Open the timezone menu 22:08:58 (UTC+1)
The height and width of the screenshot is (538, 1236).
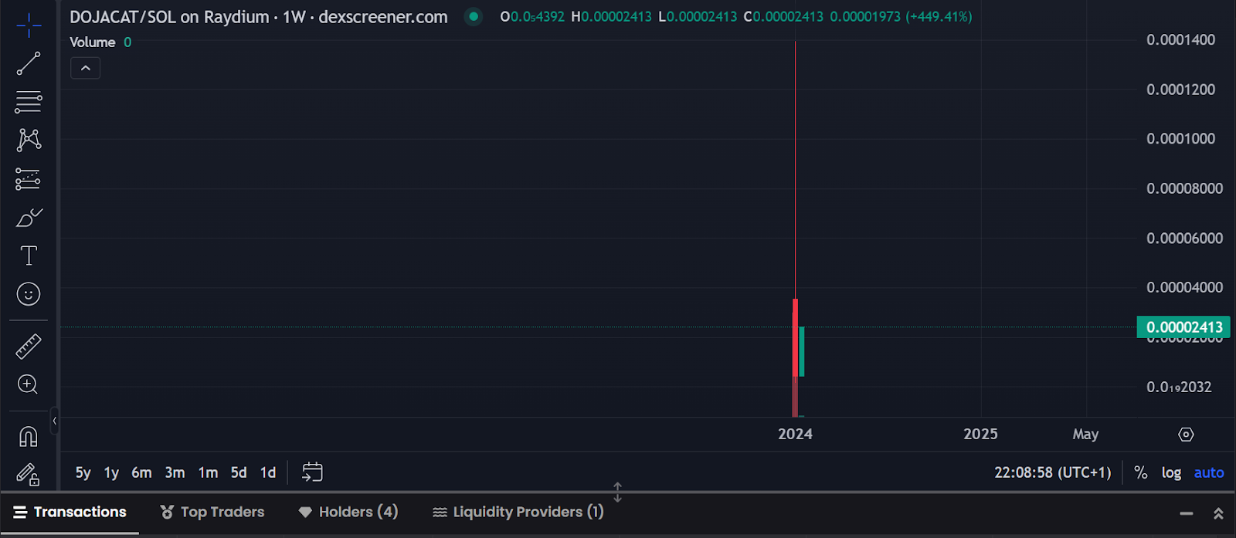point(1052,472)
